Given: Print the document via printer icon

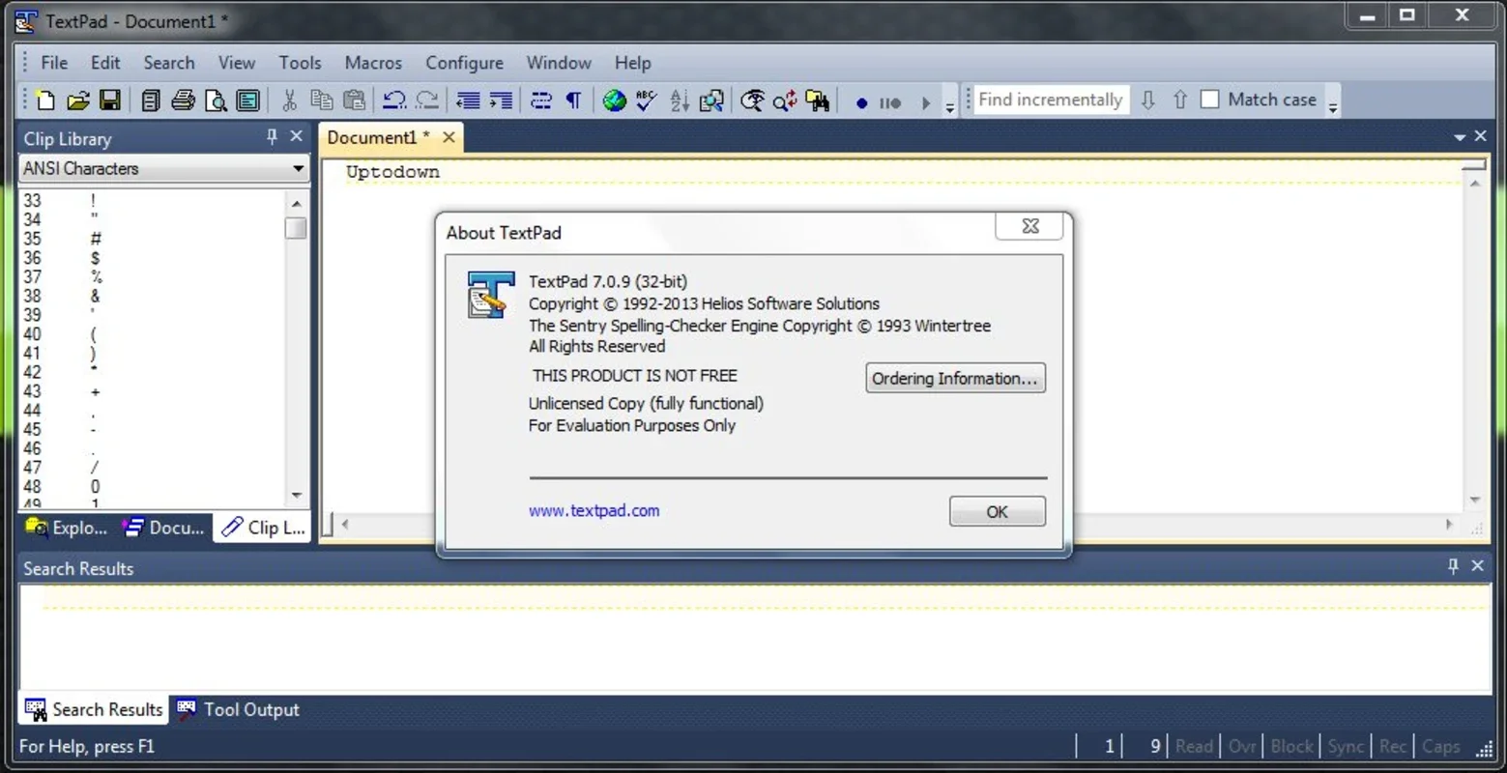Looking at the screenshot, I should (x=183, y=100).
